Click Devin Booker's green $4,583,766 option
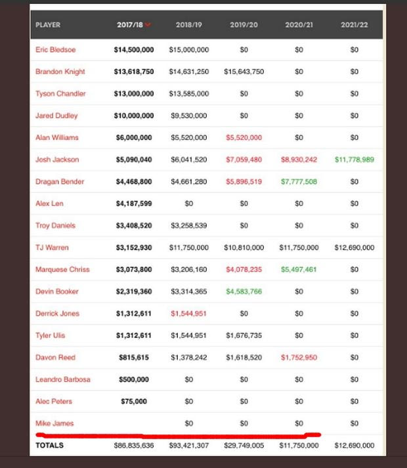Image resolution: width=407 pixels, height=468 pixels. pos(244,291)
